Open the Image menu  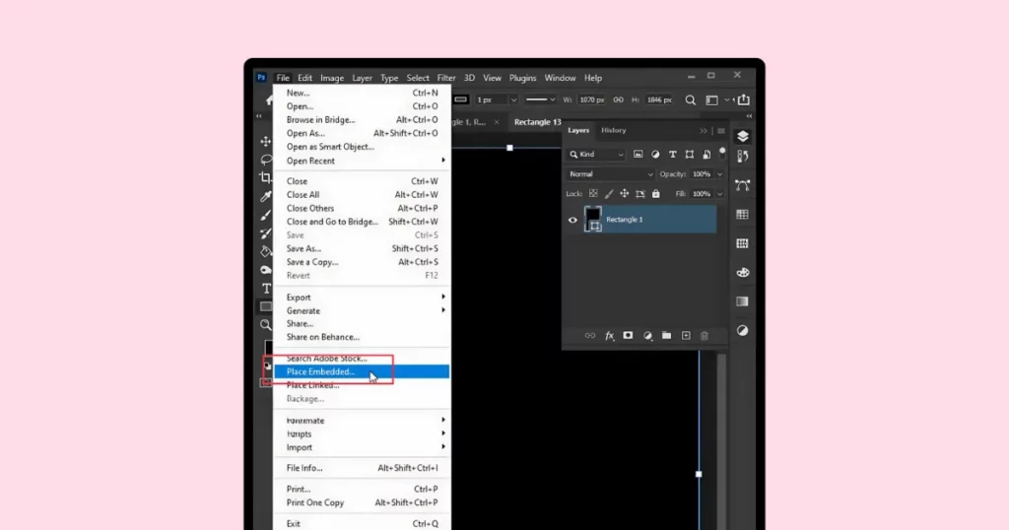coord(332,78)
